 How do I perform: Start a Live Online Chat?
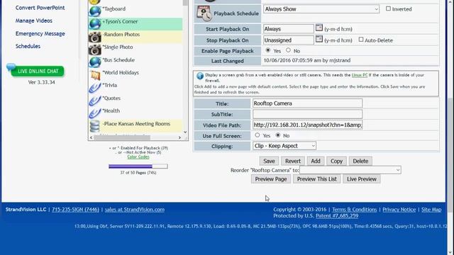click(38, 71)
